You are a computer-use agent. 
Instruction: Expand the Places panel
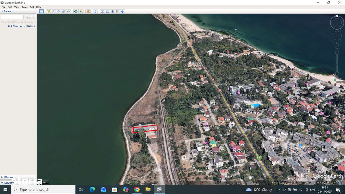pos(8,177)
